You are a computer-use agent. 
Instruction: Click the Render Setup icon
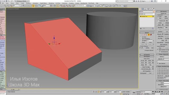(x=114, y=6)
